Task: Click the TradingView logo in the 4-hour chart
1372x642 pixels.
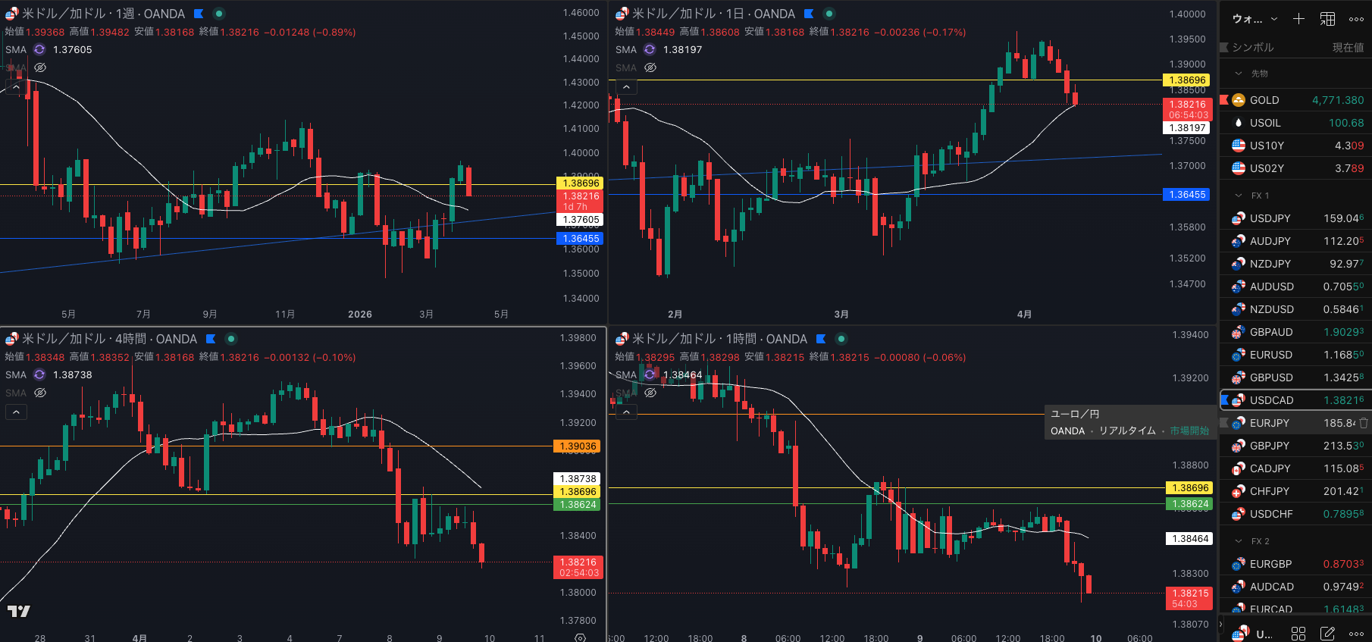Action: [19, 611]
